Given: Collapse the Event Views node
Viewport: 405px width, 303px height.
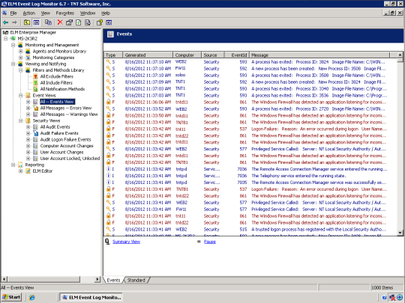Looking at the screenshot, I should point(21,95).
